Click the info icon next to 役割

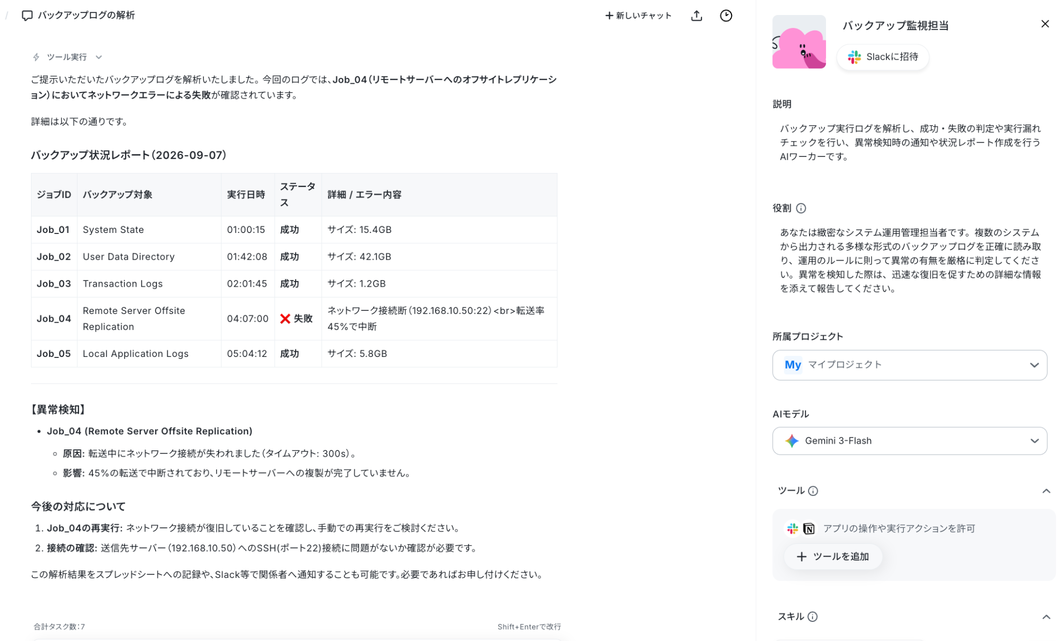800,208
